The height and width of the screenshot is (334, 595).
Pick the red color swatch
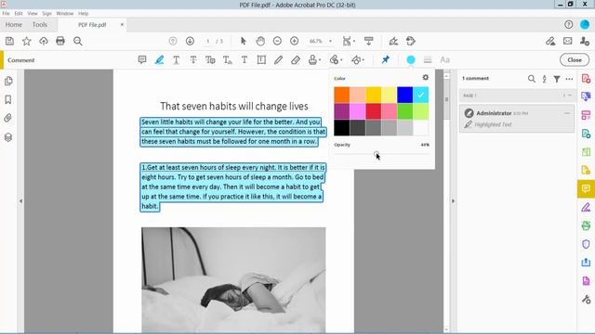coord(374,111)
